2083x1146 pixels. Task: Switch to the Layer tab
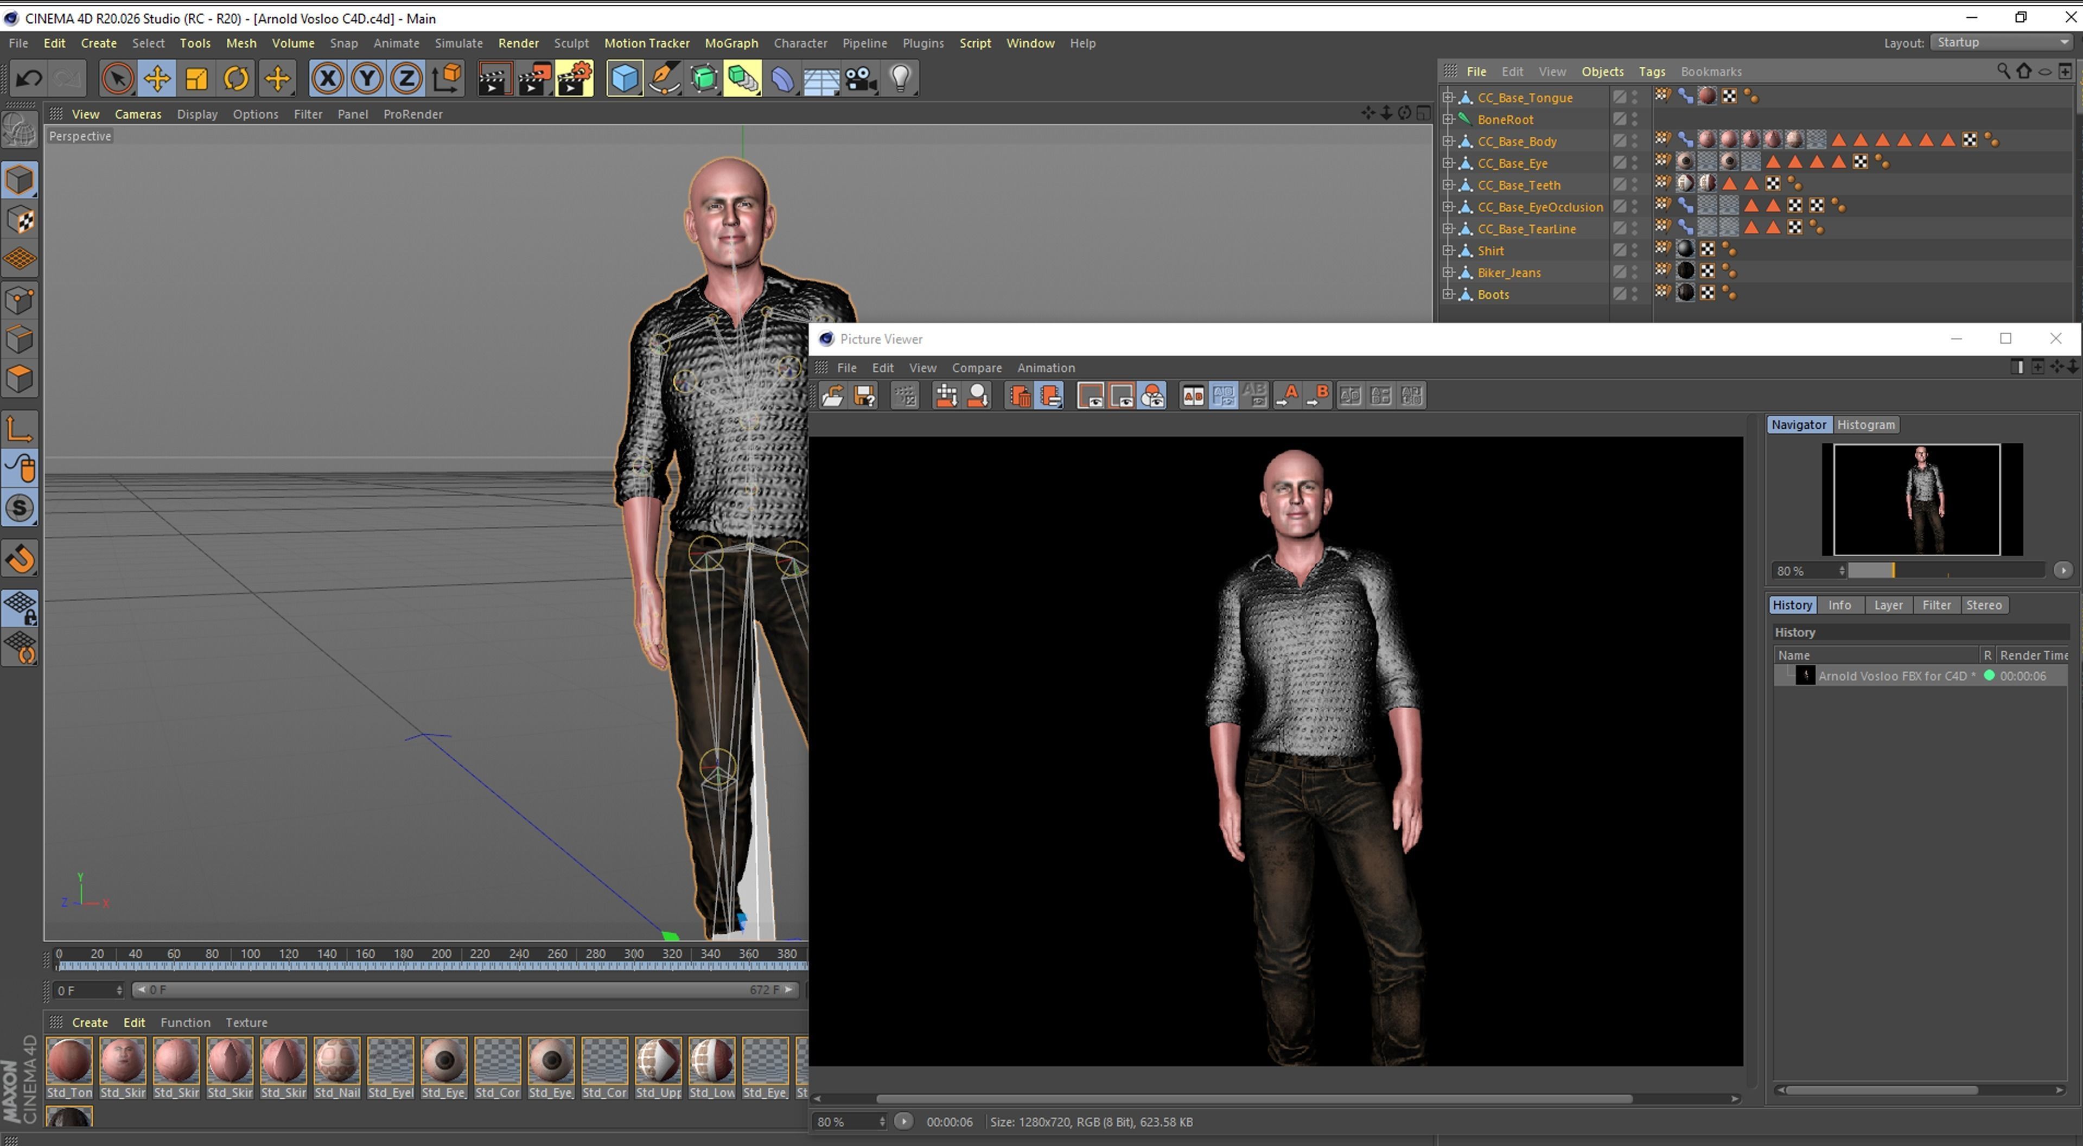click(1888, 605)
